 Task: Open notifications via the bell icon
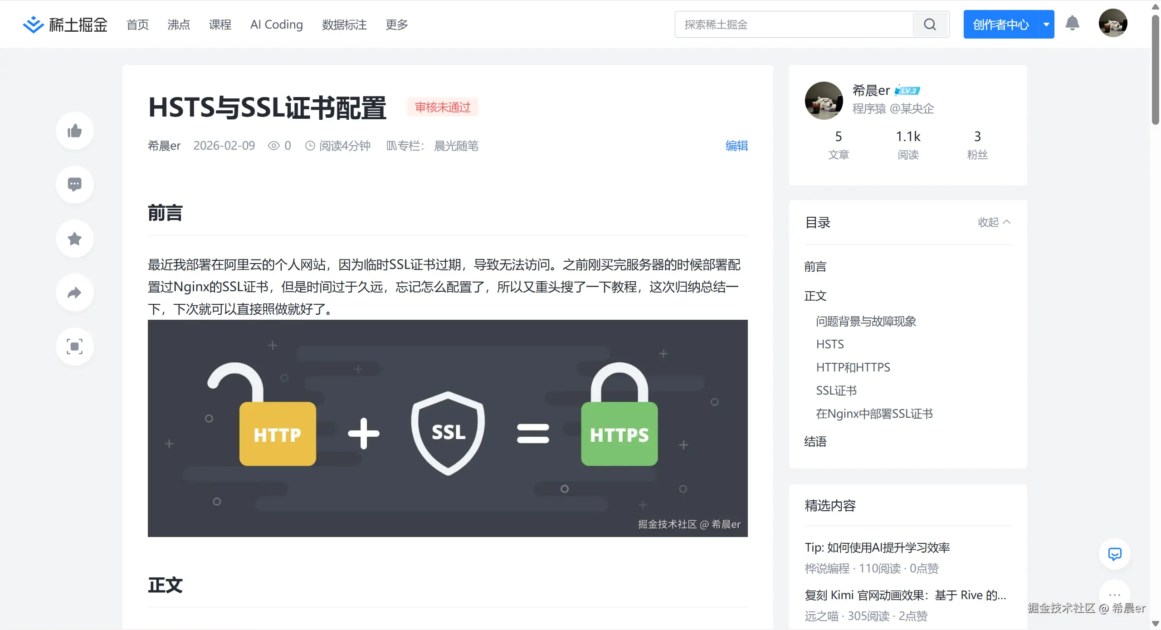1073,23
